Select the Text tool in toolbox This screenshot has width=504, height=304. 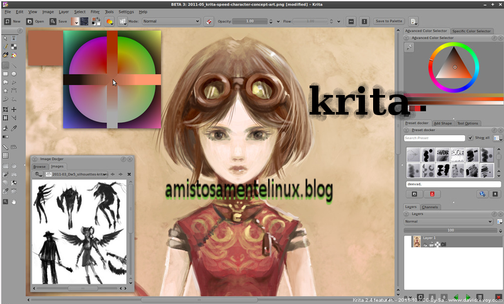(14, 38)
